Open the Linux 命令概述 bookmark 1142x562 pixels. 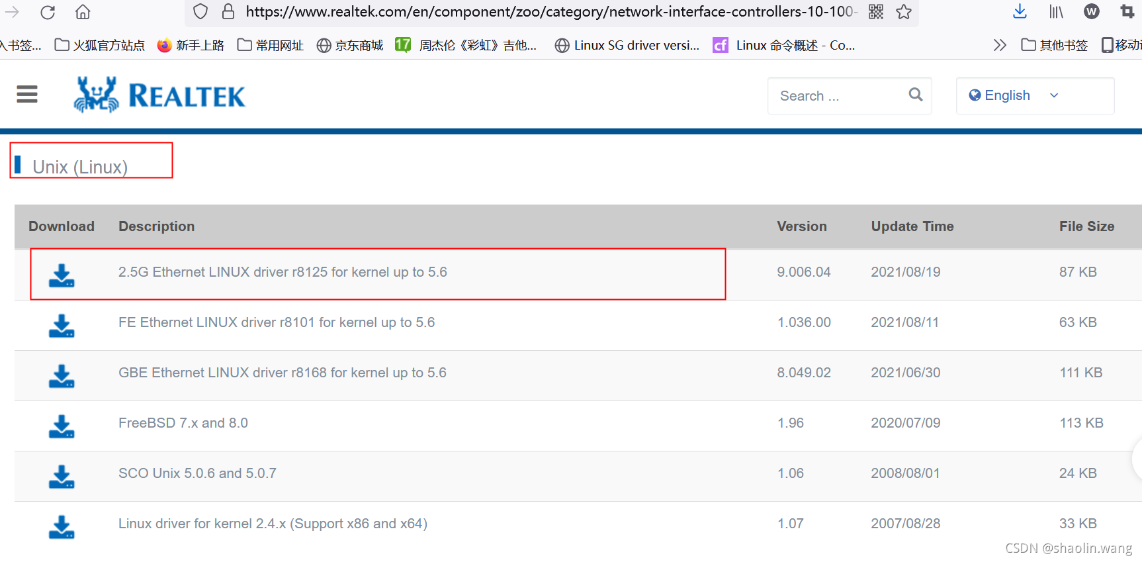click(784, 45)
